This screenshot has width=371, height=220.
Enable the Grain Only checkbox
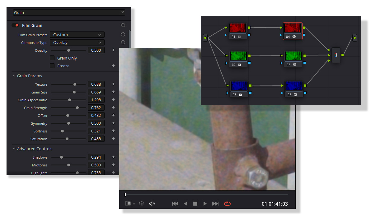(52, 58)
